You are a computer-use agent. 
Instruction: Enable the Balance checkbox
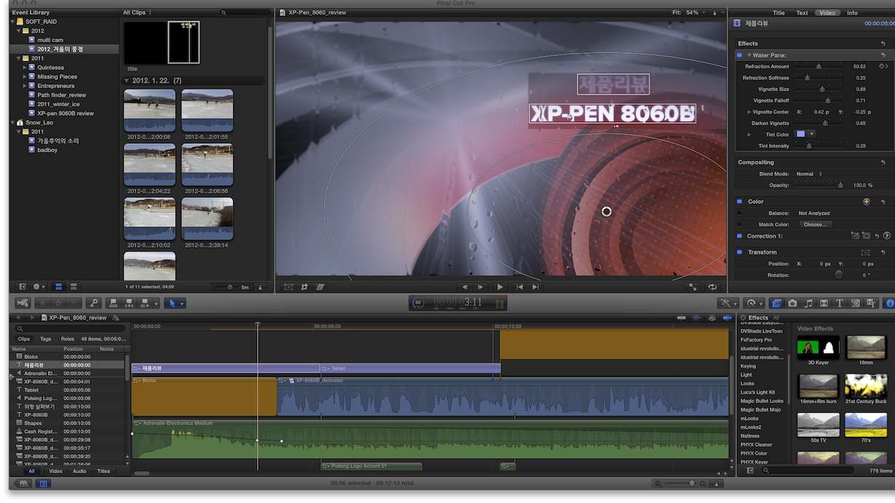point(740,213)
